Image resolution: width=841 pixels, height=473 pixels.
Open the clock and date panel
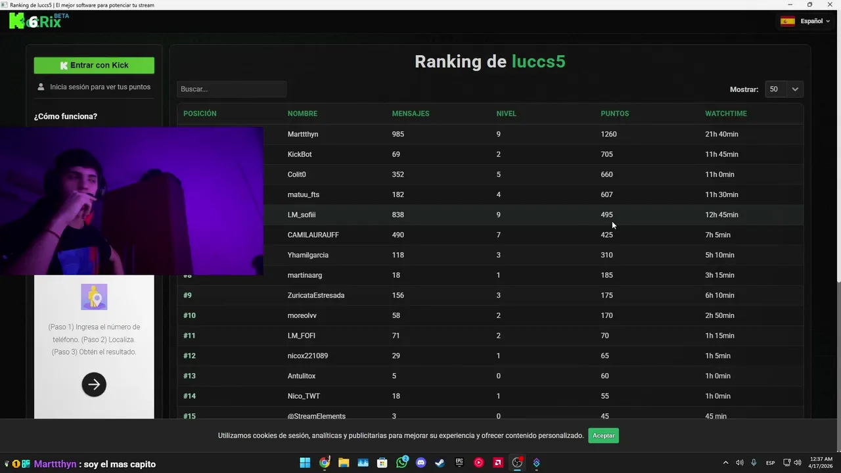[x=821, y=462]
